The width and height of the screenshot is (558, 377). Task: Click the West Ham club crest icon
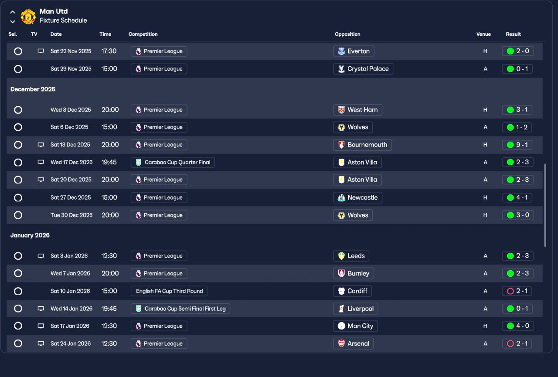coord(341,110)
